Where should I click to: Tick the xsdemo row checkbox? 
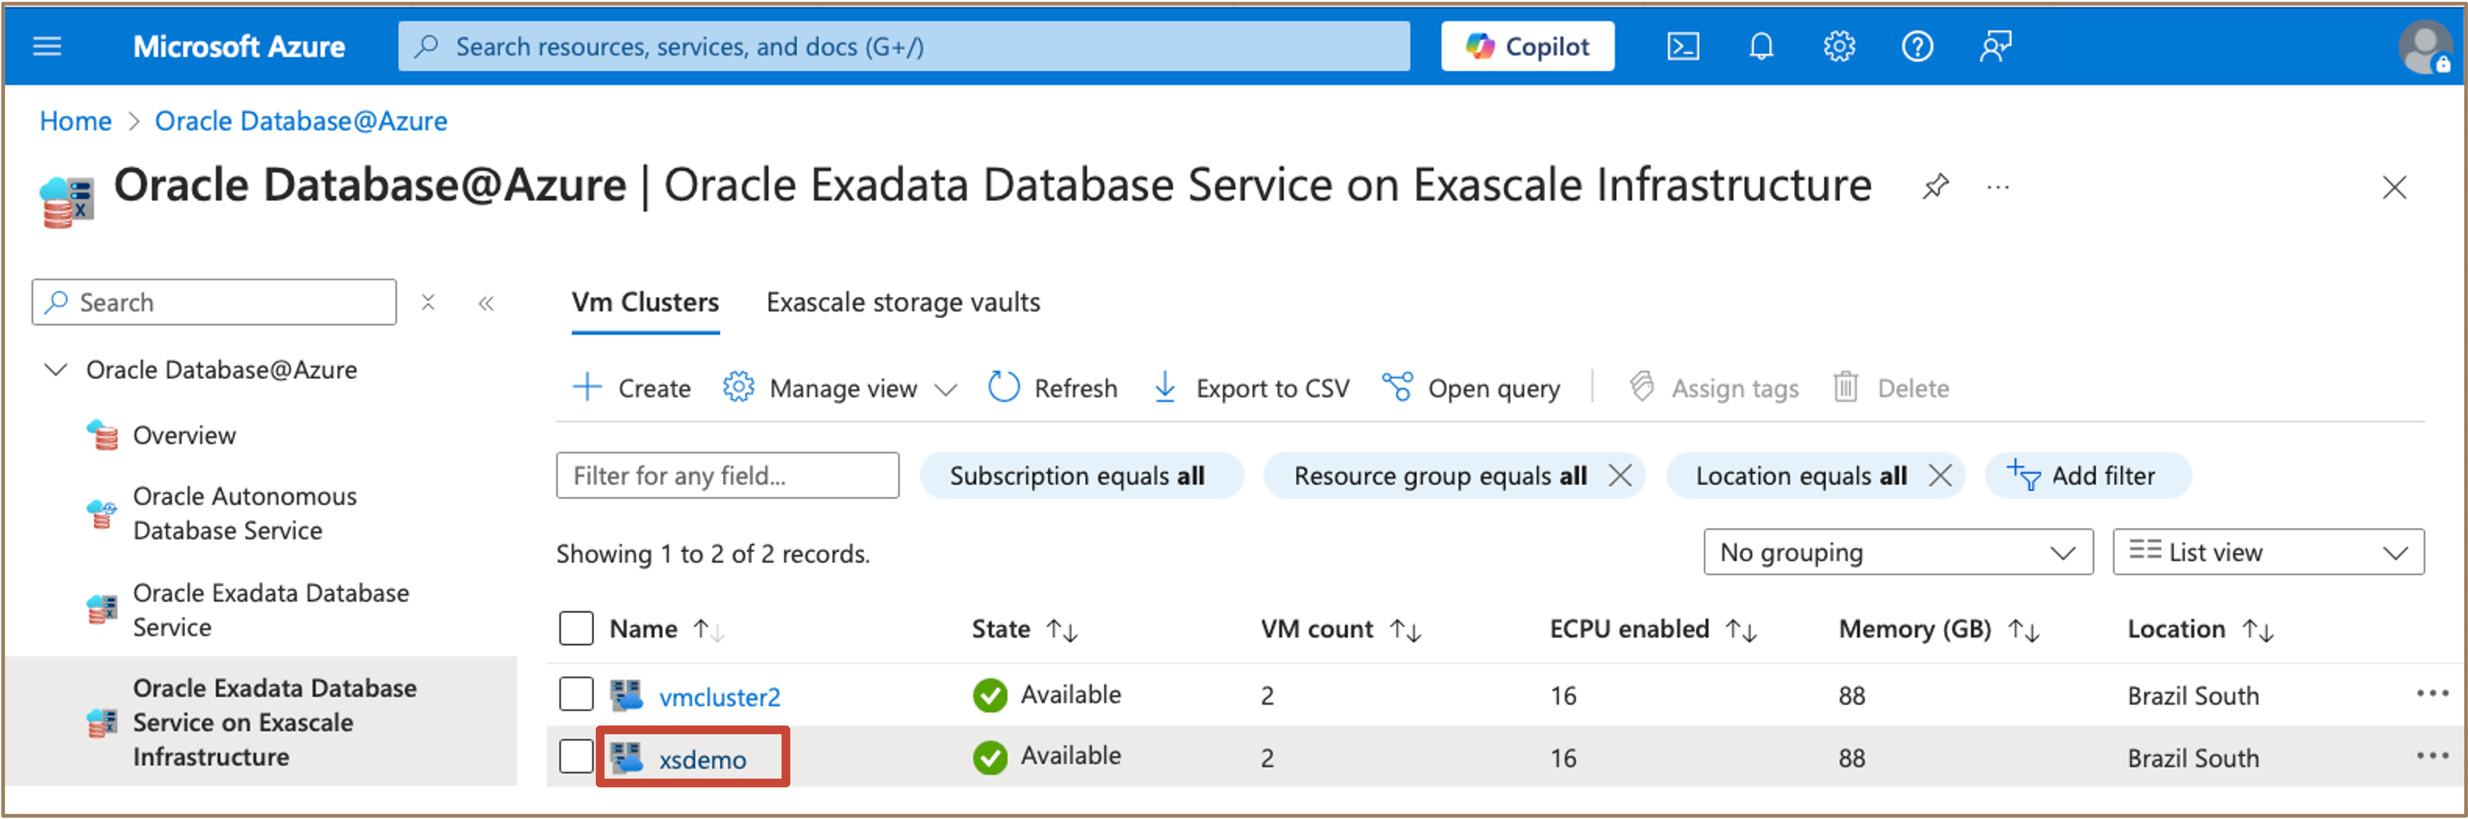click(x=576, y=756)
